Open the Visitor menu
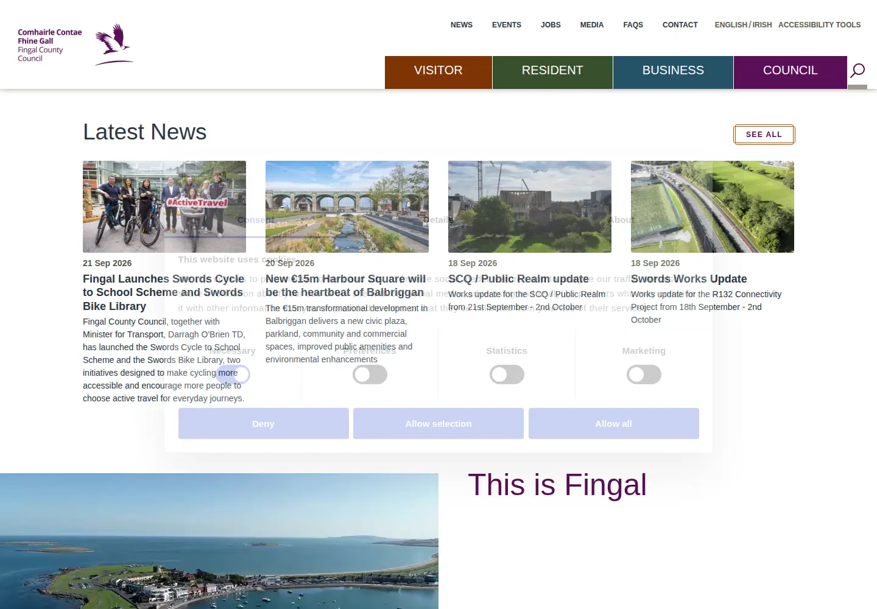Image resolution: width=877 pixels, height=609 pixels. [438, 72]
